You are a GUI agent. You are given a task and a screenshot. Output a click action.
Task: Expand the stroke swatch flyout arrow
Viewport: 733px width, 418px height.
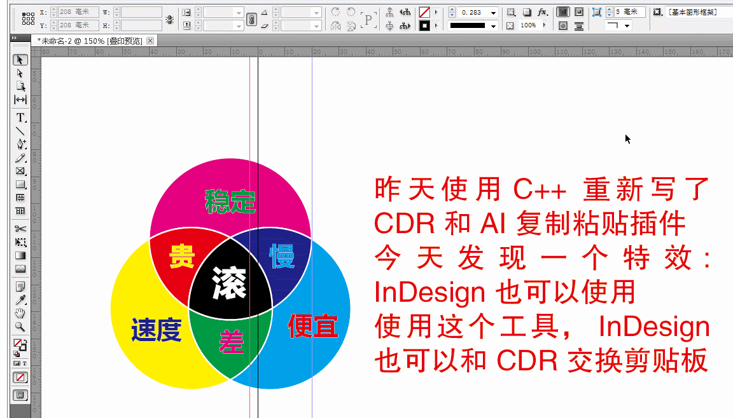tap(436, 25)
